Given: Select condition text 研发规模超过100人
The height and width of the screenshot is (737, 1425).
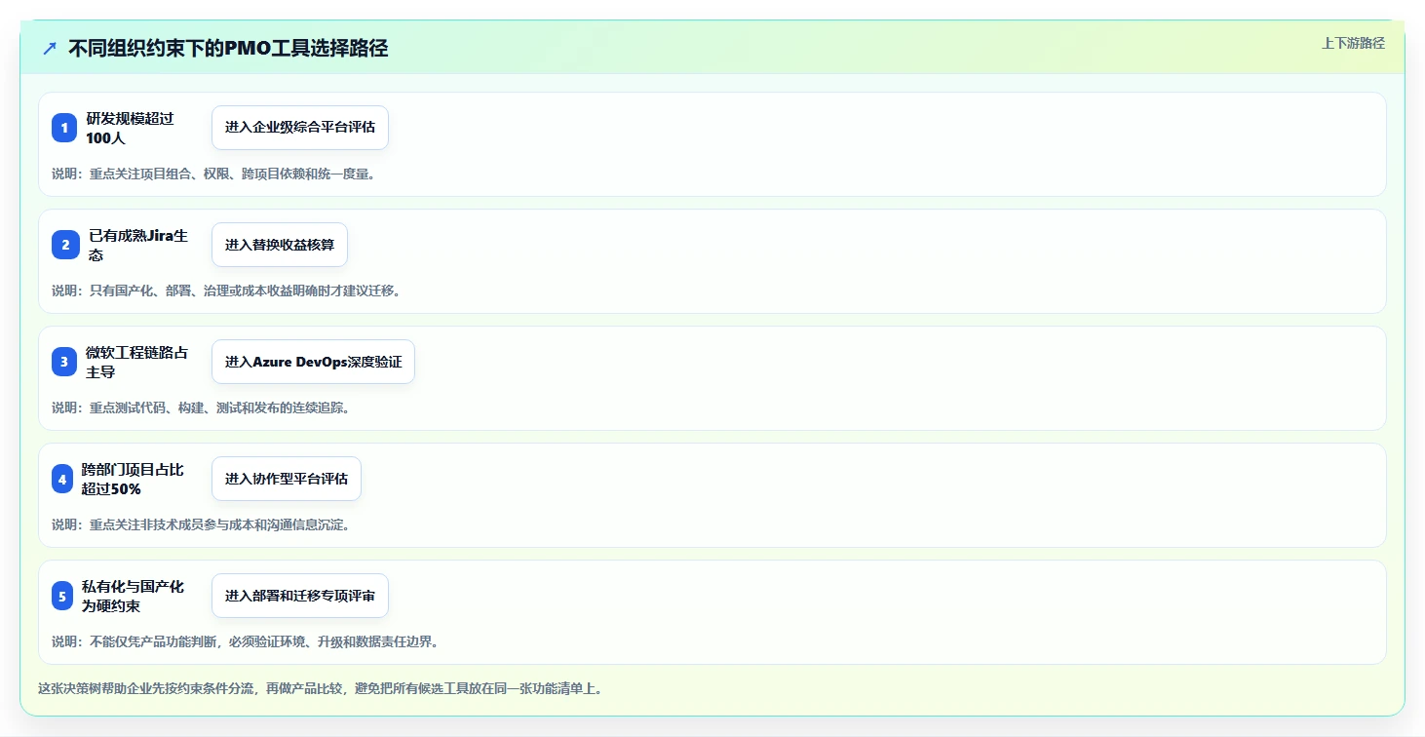Looking at the screenshot, I should click(x=130, y=128).
